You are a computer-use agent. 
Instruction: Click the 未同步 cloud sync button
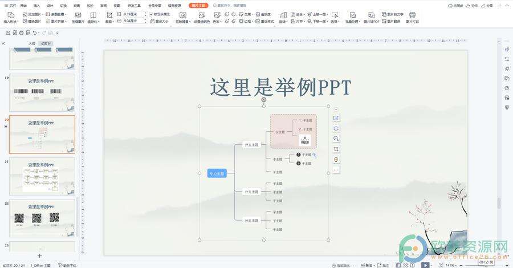pos(455,6)
